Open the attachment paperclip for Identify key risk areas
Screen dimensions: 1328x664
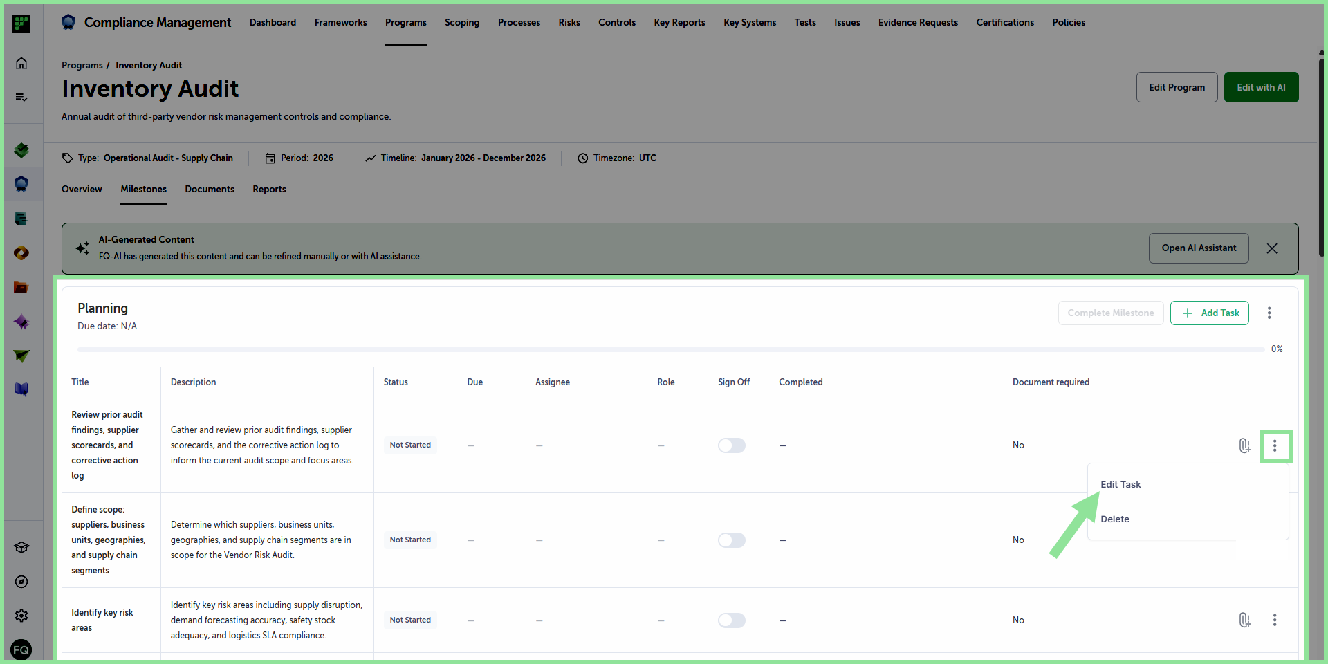pyautogui.click(x=1244, y=620)
